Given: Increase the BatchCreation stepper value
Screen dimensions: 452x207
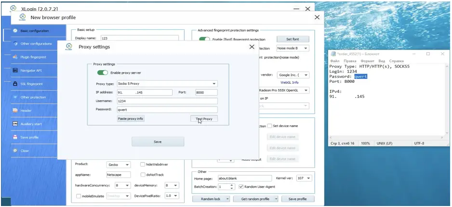Looking at the screenshot, I should coord(232,185).
